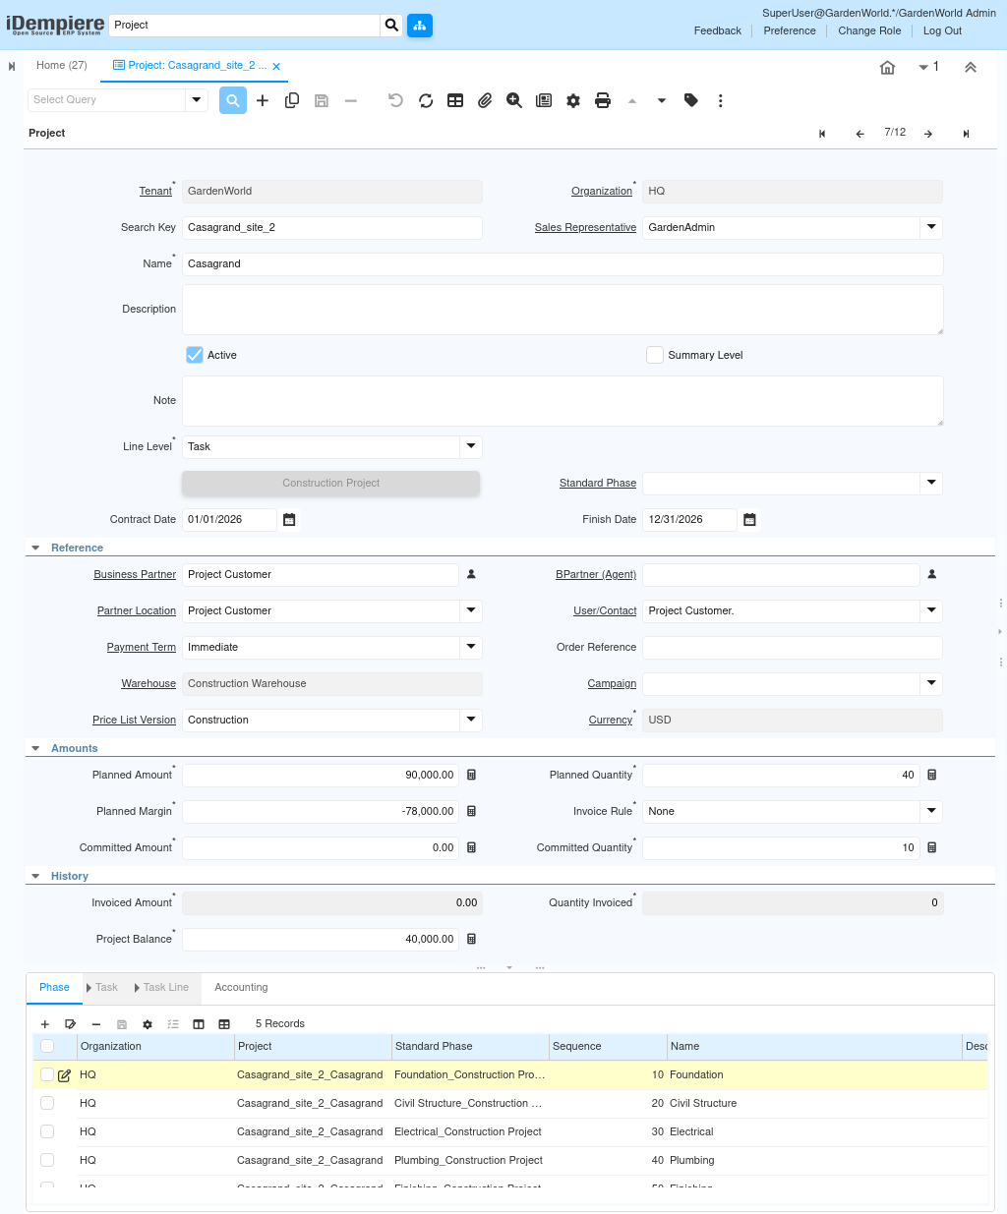Add new phase row with plus icon

tap(44, 1024)
